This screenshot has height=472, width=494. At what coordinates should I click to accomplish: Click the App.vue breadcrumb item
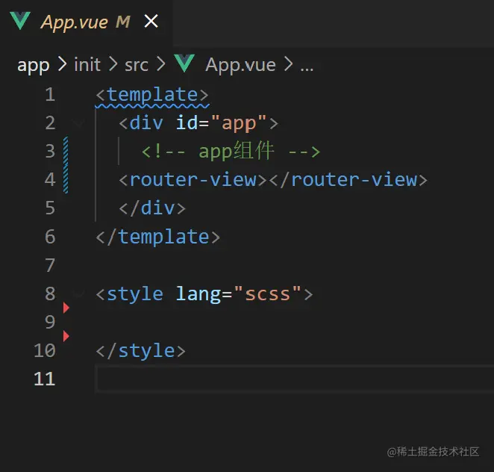click(x=241, y=66)
